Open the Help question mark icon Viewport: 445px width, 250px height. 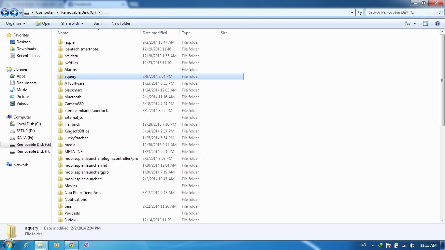[x=438, y=23]
